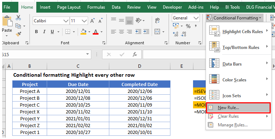Image resolution: width=275 pixels, height=139 pixels.
Task: Increase indent in Alignment group
Action: (x=146, y=32)
